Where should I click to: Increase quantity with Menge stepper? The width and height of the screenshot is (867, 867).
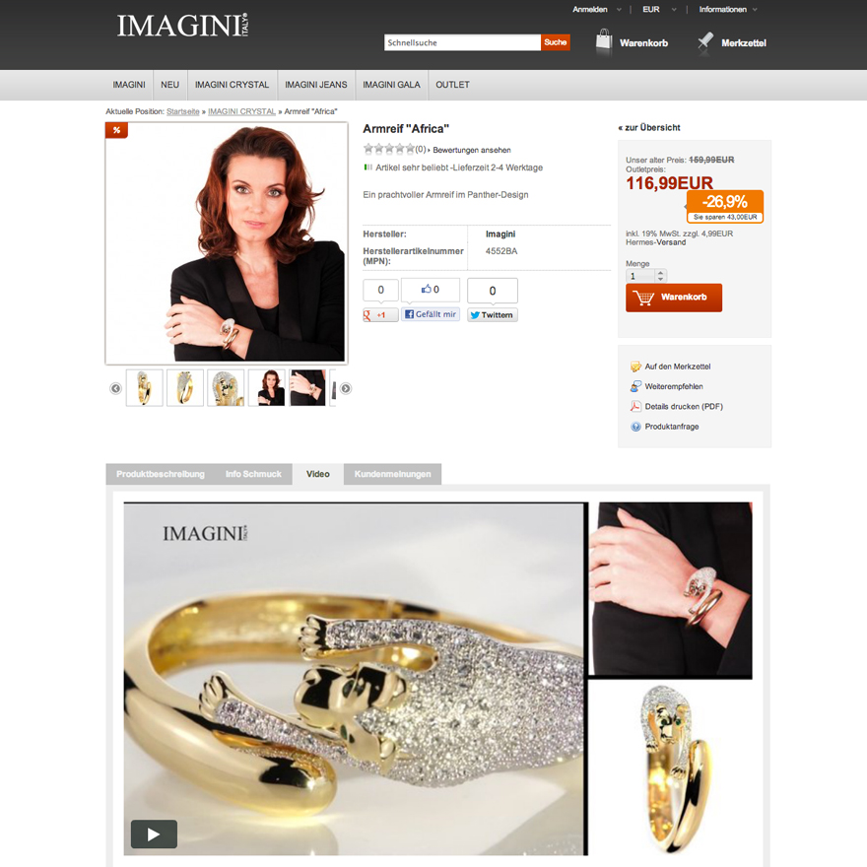(x=660, y=272)
